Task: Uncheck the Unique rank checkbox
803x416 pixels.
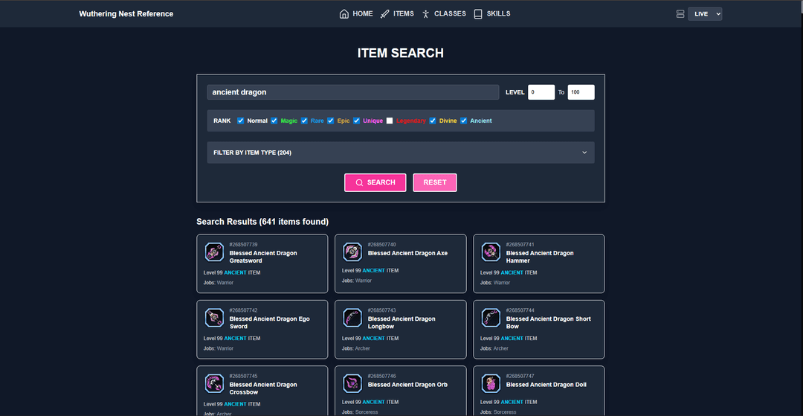Action: click(356, 121)
